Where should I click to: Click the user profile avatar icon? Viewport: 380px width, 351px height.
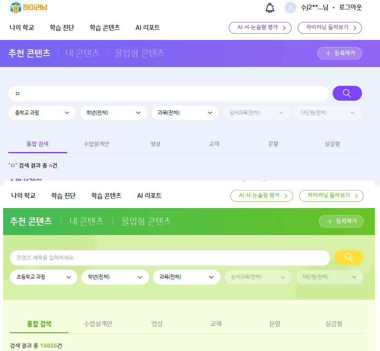tap(290, 7)
